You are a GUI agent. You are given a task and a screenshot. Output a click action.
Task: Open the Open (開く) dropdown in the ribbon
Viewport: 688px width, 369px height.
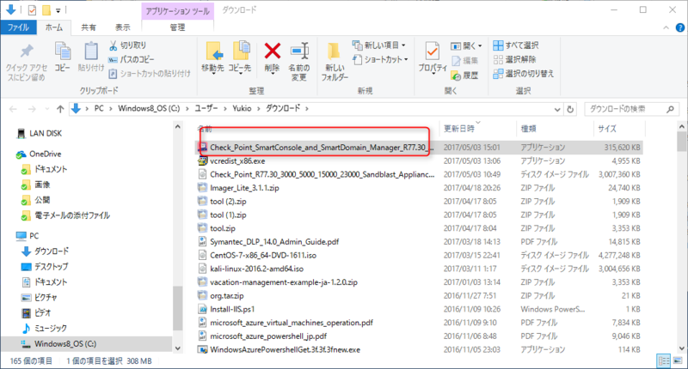click(x=466, y=45)
